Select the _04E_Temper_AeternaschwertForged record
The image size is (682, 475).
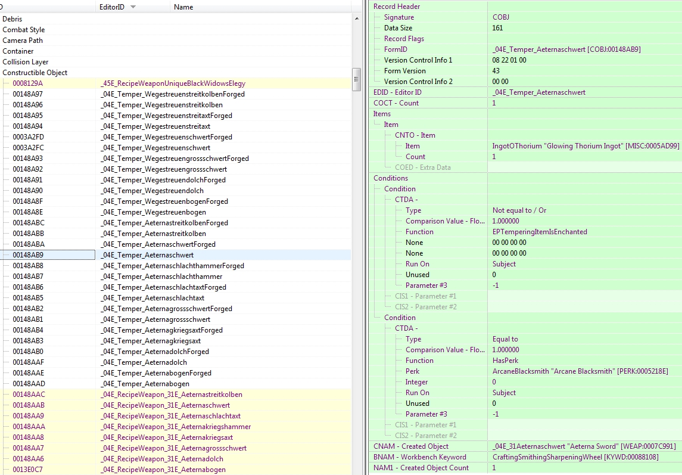pyautogui.click(x=158, y=244)
